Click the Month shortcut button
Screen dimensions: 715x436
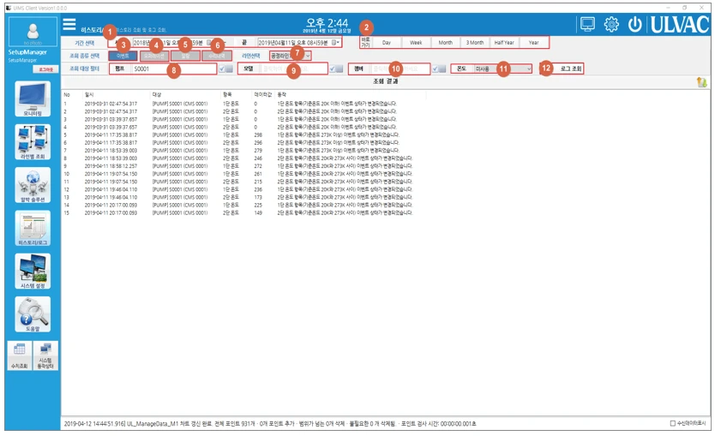(446, 42)
